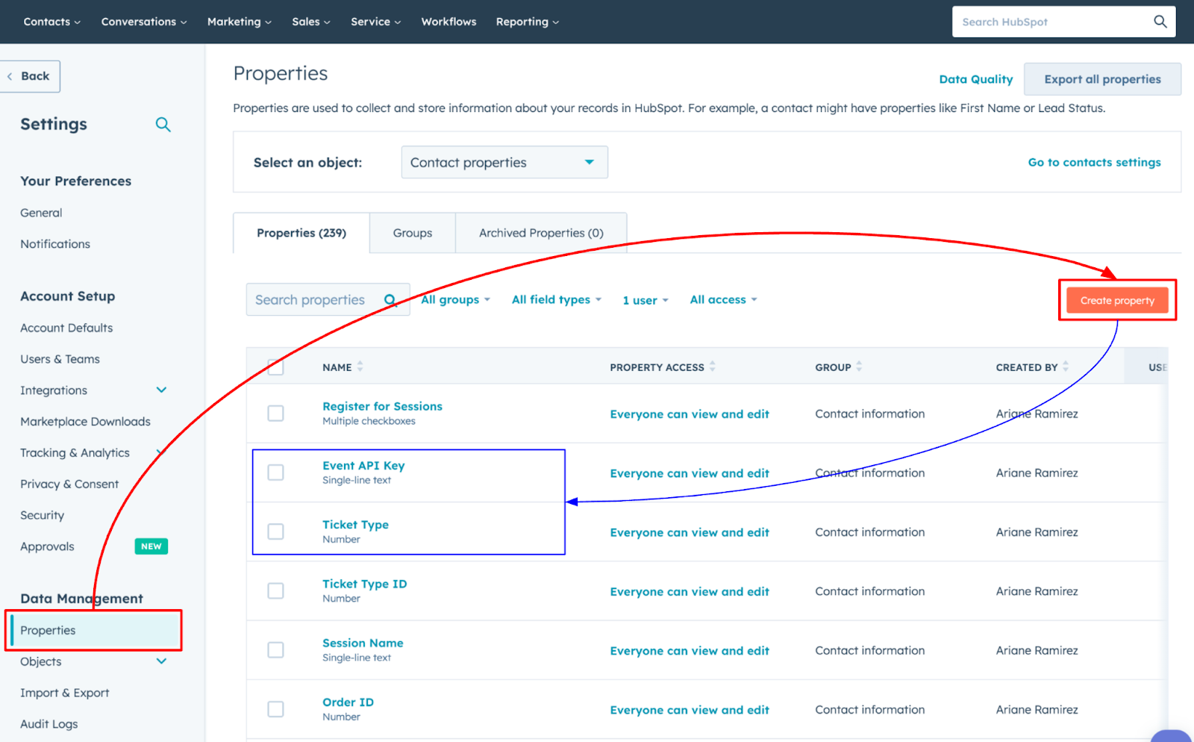Screen dimensions: 1194x742
Task: Click into the Search properties field
Action: 319,299
